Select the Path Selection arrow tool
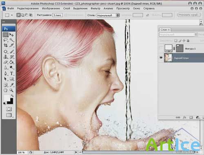The height and width of the screenshot is (155, 204). [6, 79]
